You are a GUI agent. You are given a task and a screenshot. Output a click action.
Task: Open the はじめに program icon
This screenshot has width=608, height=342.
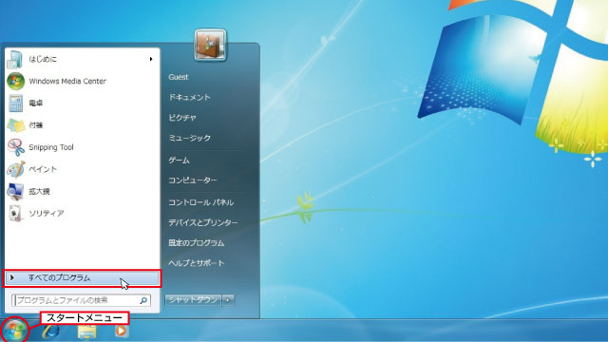click(15, 59)
